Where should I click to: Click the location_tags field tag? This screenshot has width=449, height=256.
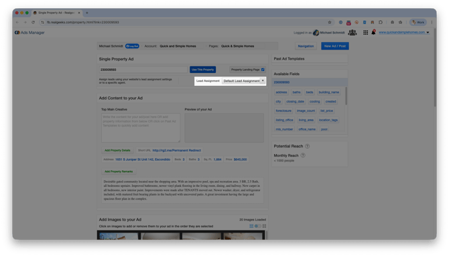[x=328, y=120]
